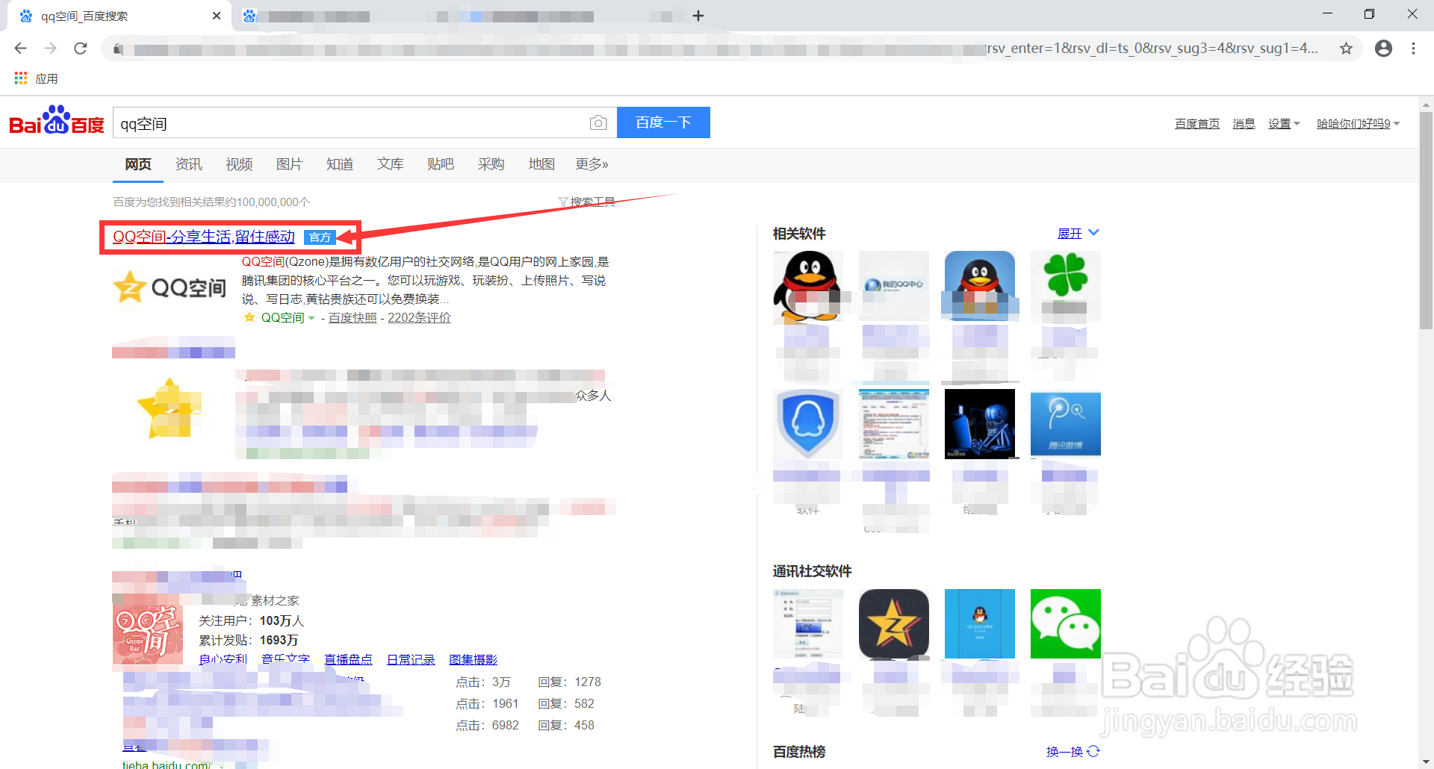Image resolution: width=1434 pixels, height=769 pixels.
Task: Open the Chrome profile avatar
Action: pyautogui.click(x=1383, y=49)
